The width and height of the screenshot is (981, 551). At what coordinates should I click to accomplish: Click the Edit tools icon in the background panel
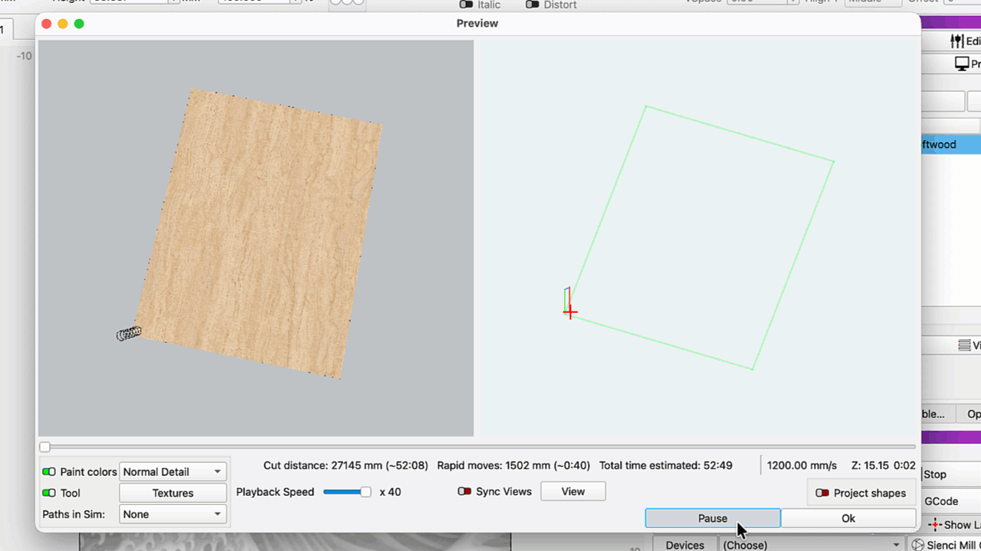957,41
